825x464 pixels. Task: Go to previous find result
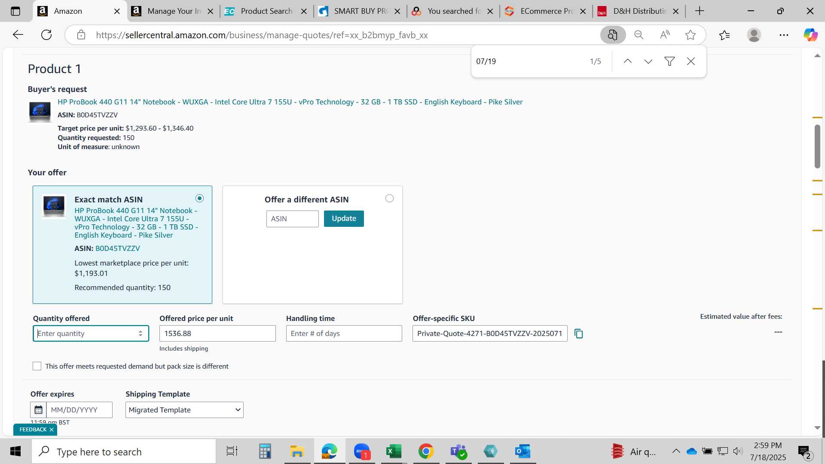point(628,61)
